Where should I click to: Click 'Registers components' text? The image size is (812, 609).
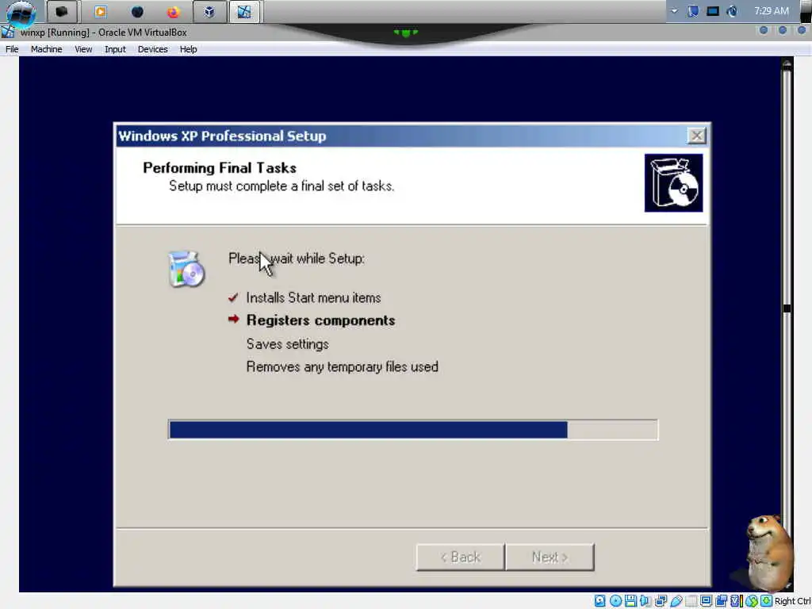point(320,320)
